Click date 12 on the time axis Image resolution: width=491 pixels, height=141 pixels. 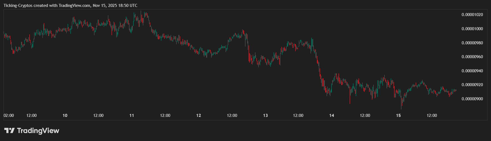coord(199,116)
